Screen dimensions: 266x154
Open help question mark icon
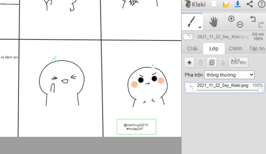point(261,4)
